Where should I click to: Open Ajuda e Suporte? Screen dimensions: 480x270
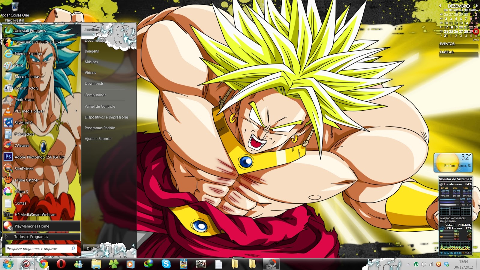98,139
